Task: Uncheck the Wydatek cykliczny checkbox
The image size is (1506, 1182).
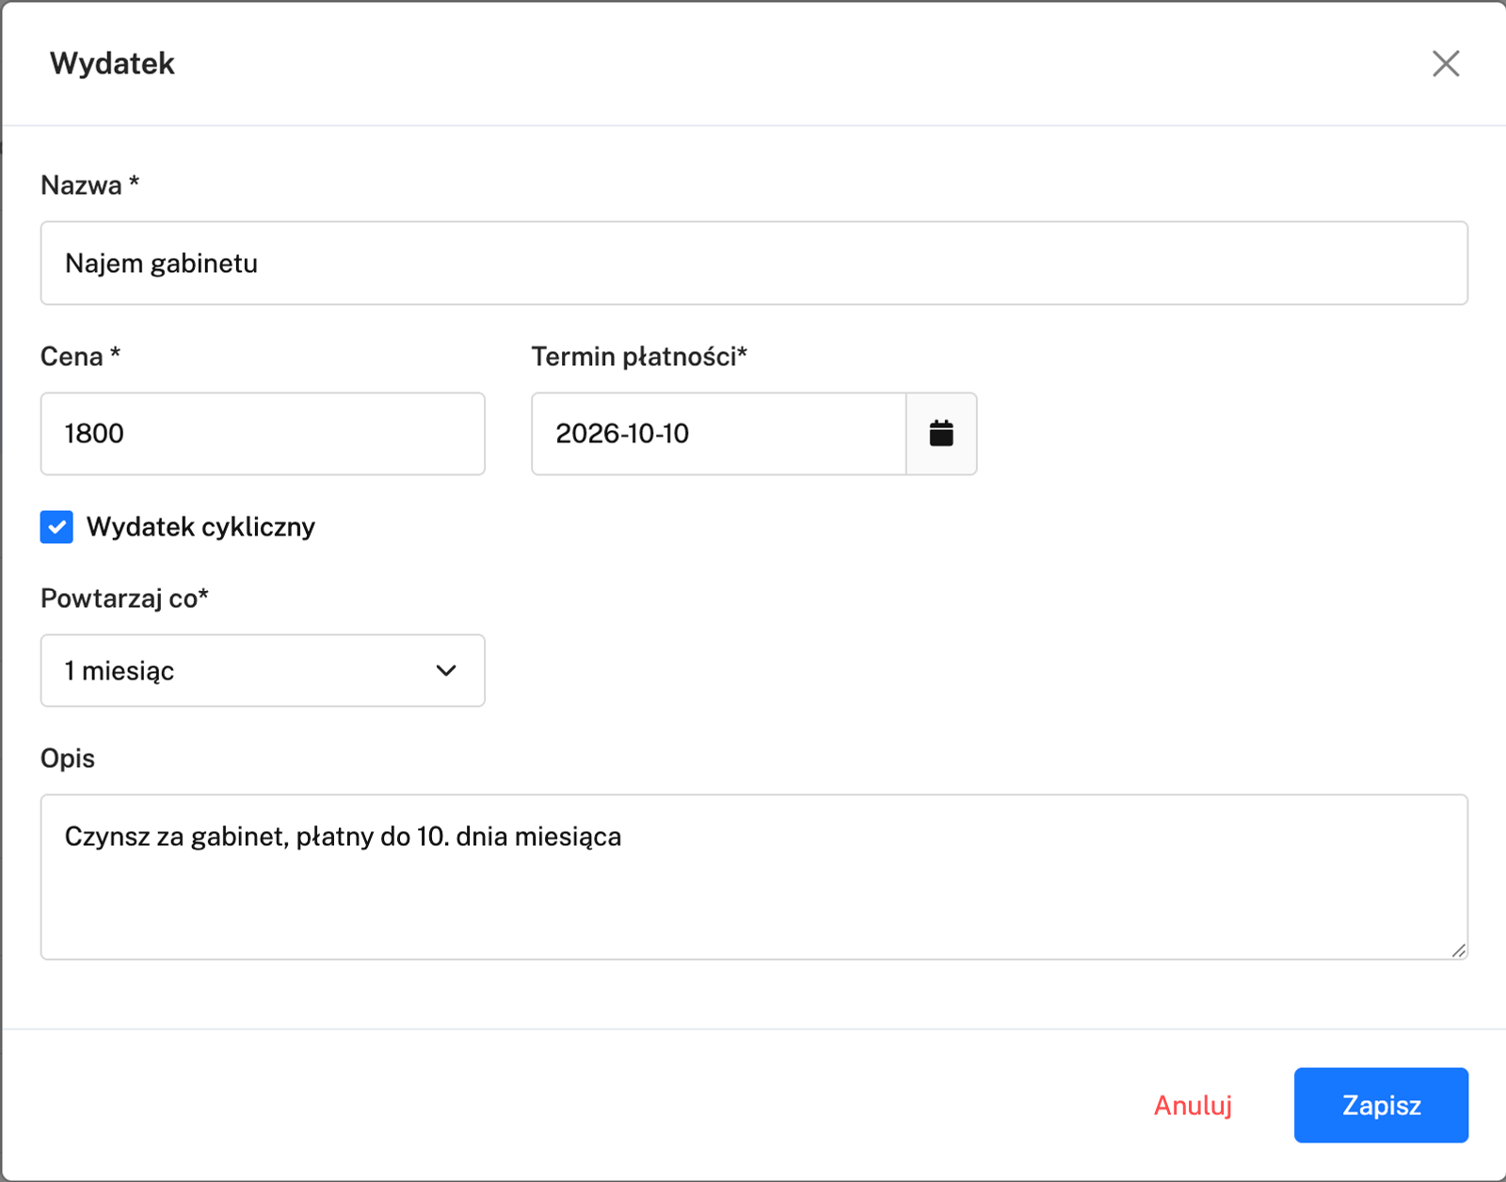Action: [x=56, y=527]
